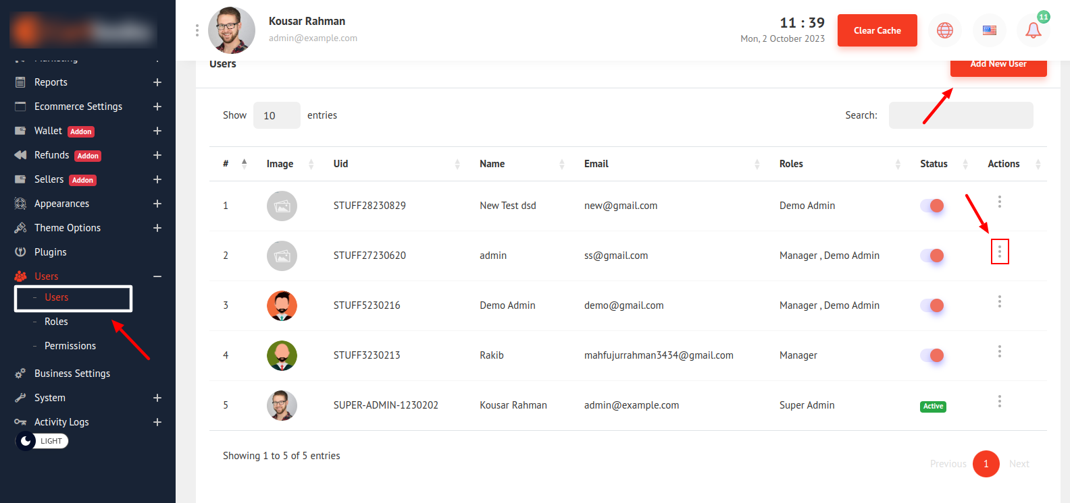
Task: Open the Roles submenu item
Action: point(56,322)
